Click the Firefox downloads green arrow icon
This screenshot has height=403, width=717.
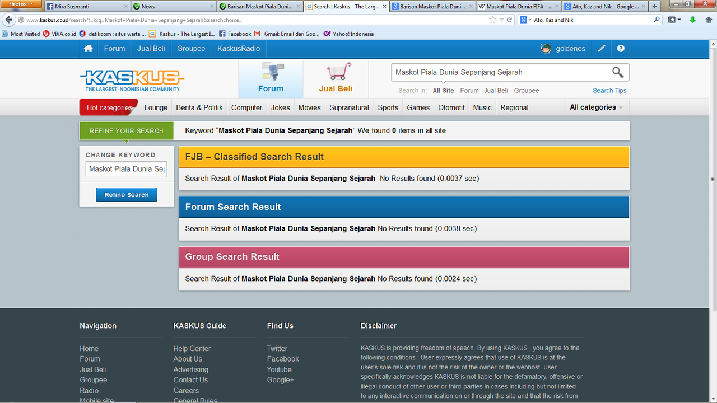[692, 20]
